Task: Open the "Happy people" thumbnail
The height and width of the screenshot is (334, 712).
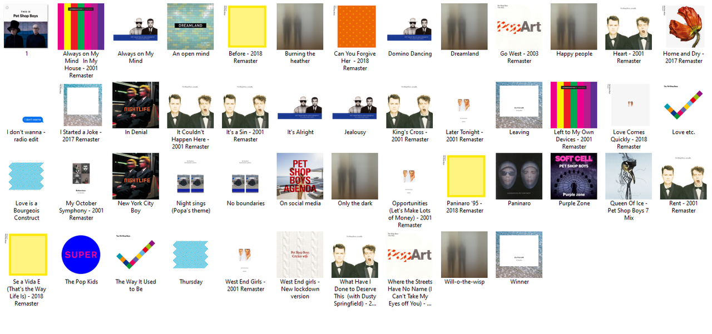Action: point(574,27)
